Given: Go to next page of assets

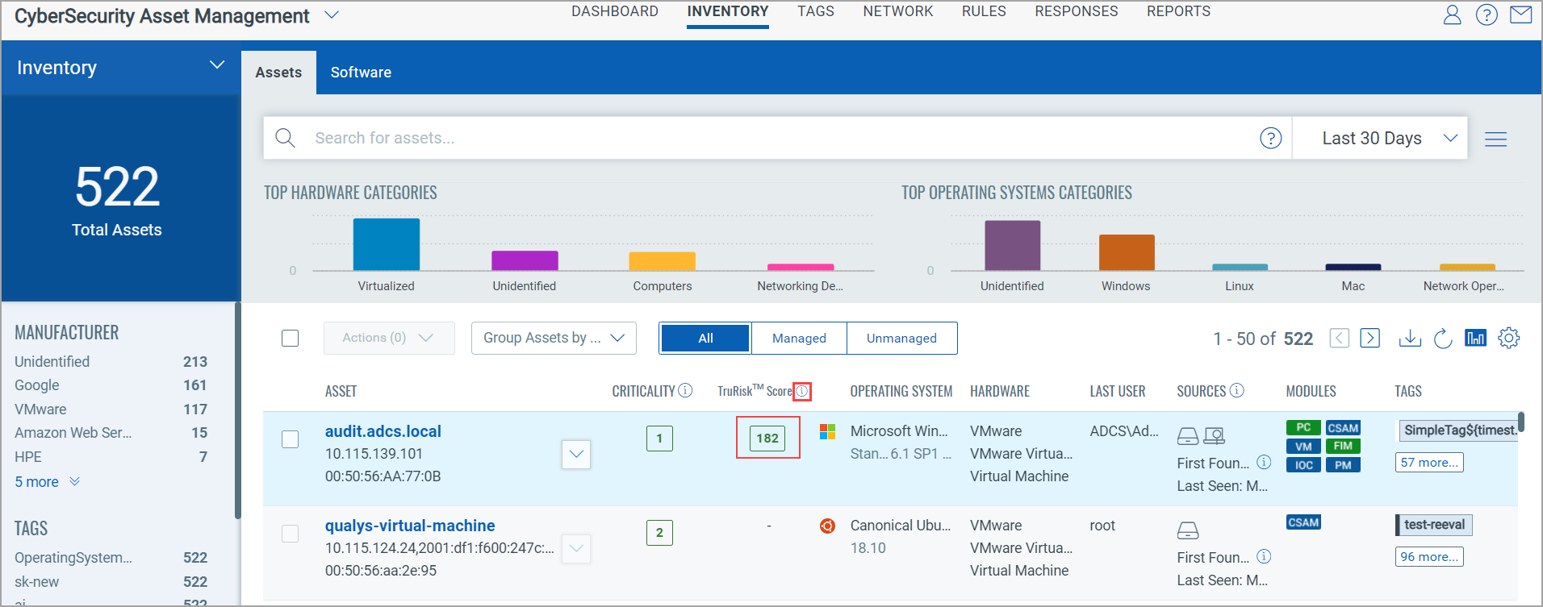Looking at the screenshot, I should (x=1370, y=338).
